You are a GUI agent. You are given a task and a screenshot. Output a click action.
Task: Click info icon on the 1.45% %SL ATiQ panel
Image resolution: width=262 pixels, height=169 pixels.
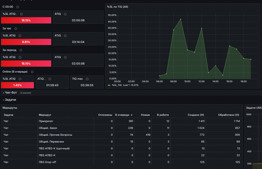click(20, 79)
